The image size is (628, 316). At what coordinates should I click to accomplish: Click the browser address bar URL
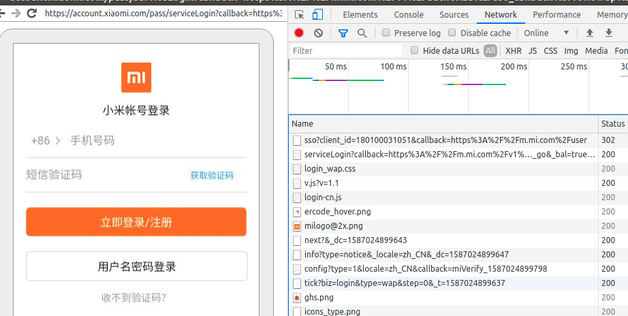tap(163, 13)
